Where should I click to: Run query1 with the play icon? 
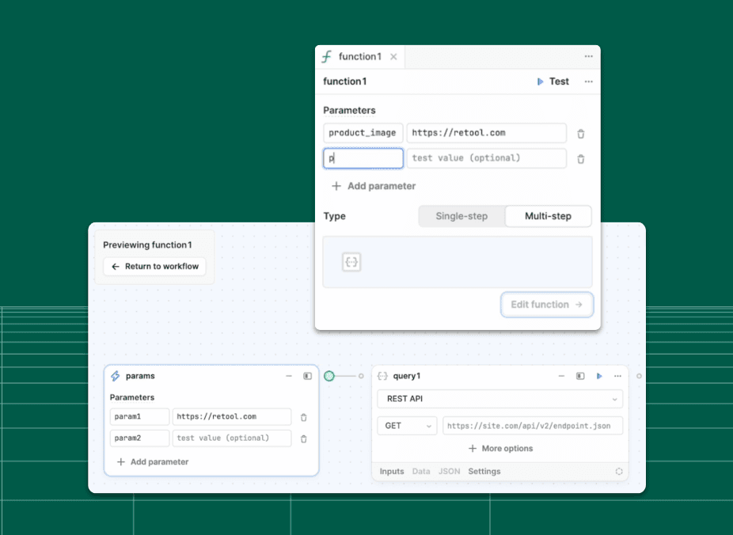(599, 377)
